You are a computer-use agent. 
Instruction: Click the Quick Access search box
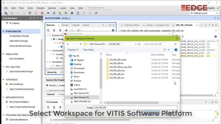pos(100,8)
